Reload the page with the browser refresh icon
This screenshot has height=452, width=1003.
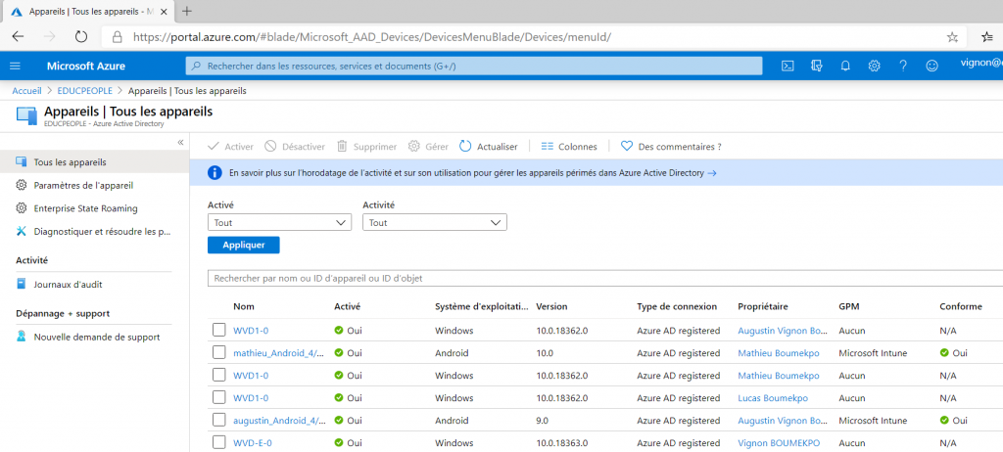point(81,37)
